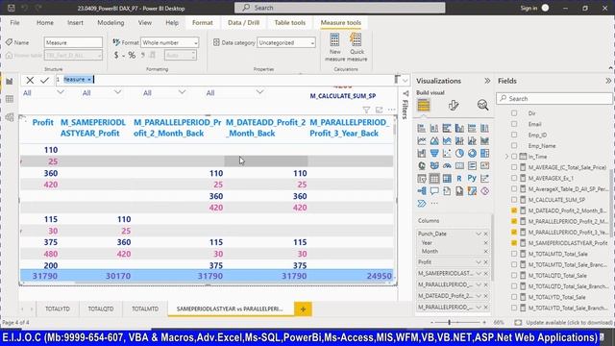Open the Data category dropdown

pos(286,42)
